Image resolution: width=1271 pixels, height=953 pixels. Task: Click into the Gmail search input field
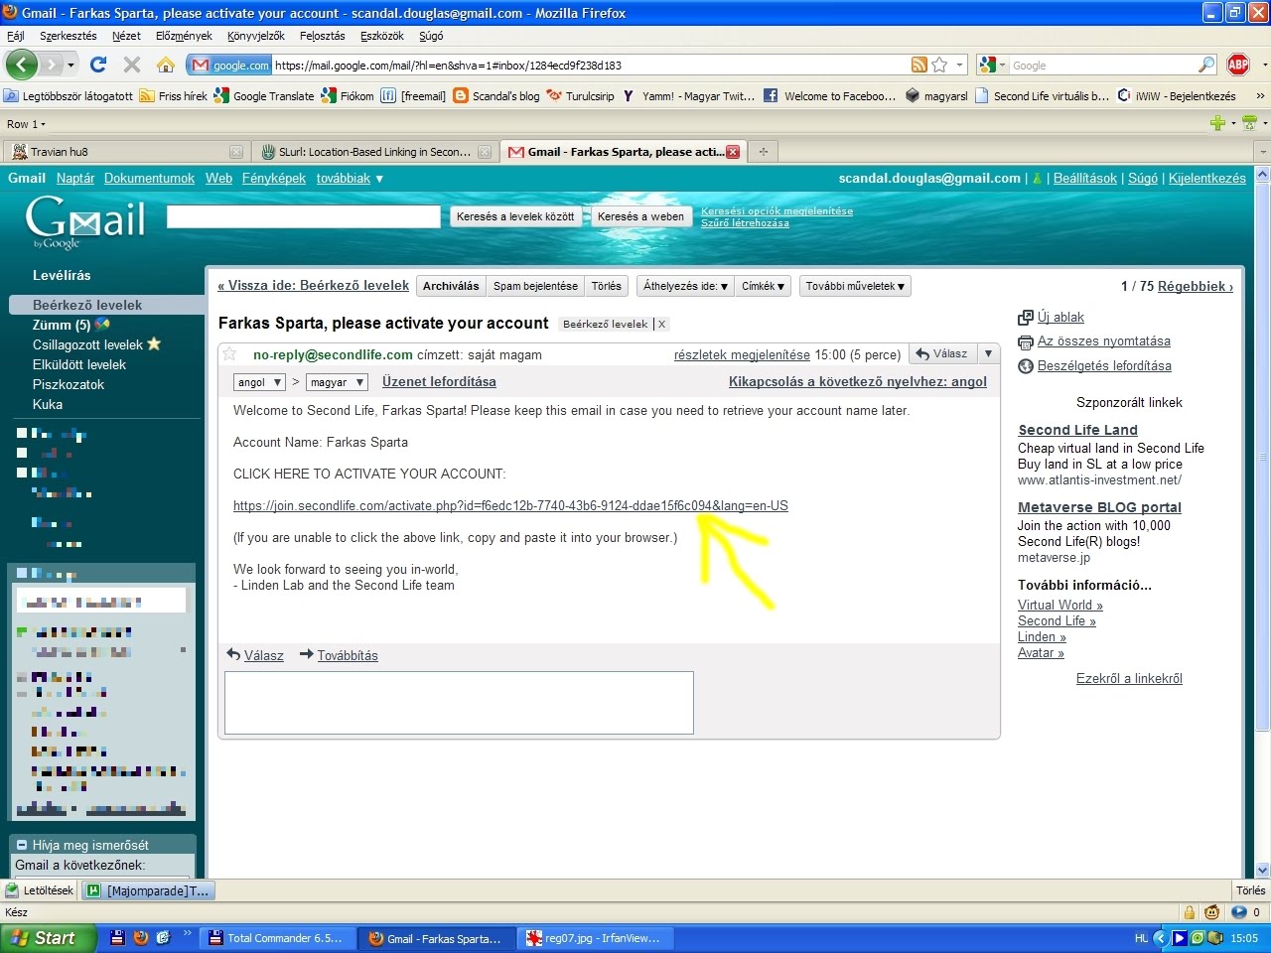(303, 216)
